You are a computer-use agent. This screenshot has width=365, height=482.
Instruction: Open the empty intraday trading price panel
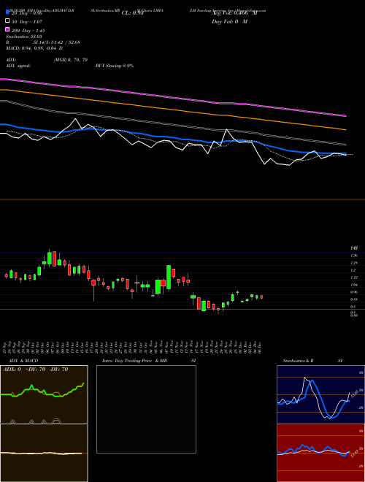146,409
